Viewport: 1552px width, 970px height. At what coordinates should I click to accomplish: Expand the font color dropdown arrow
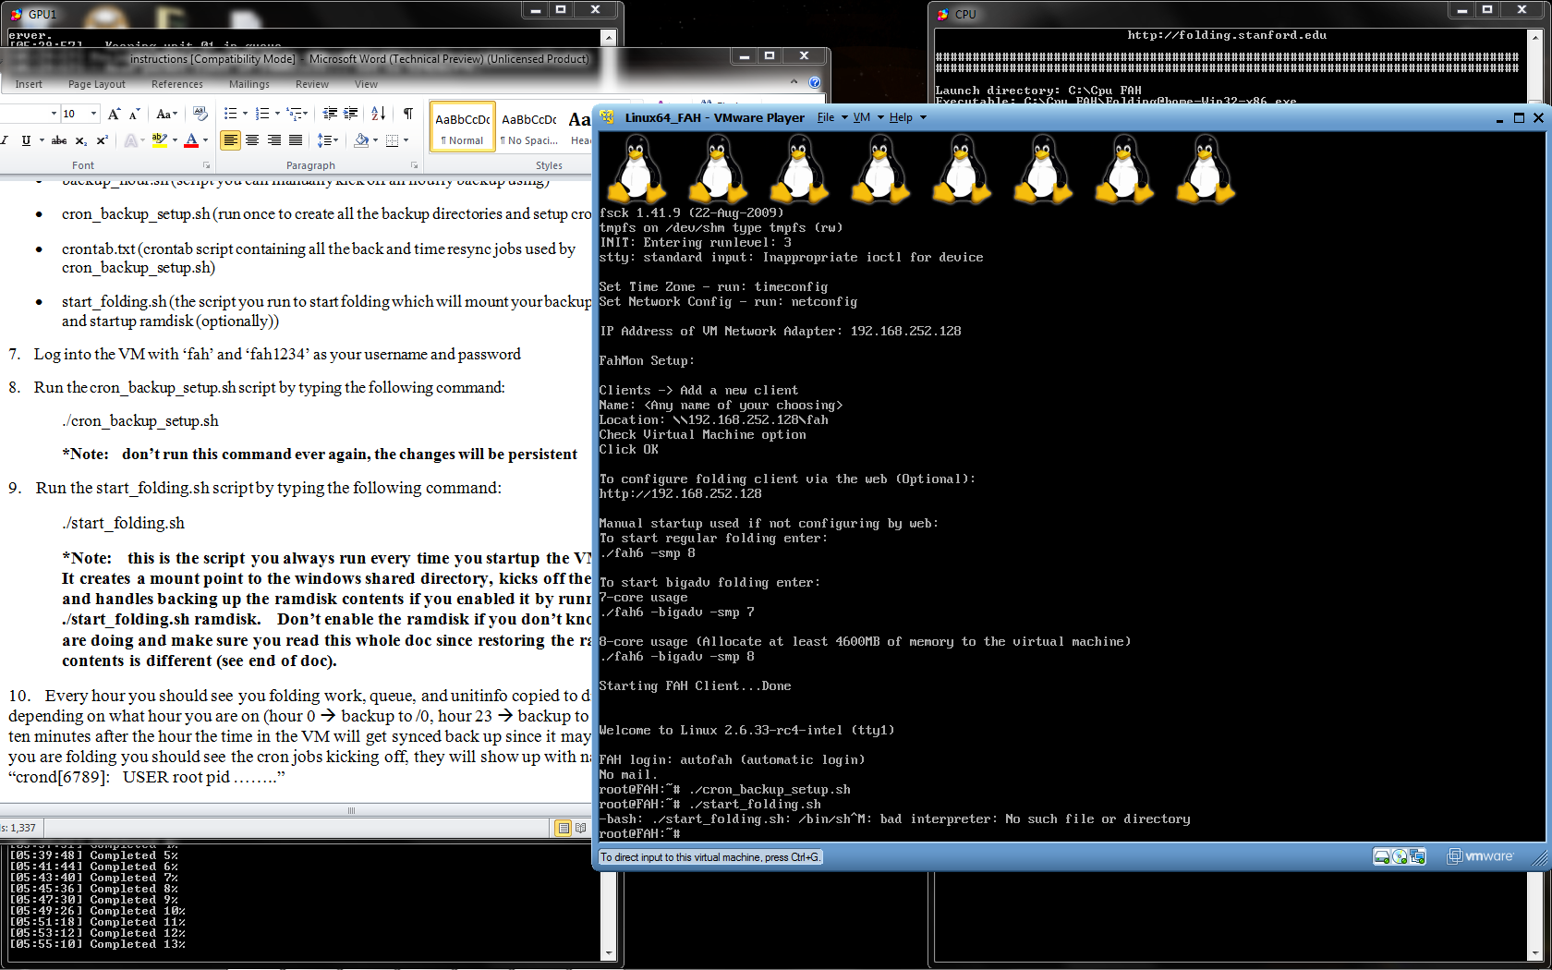coord(205,140)
